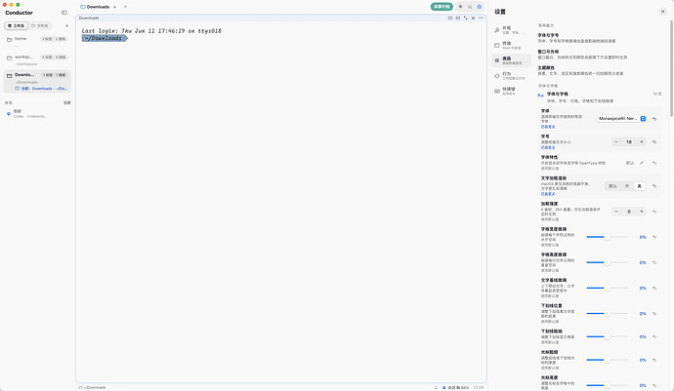674x391 pixels.
Task: Click the bell icon in the status bar
Action: [436, 387]
